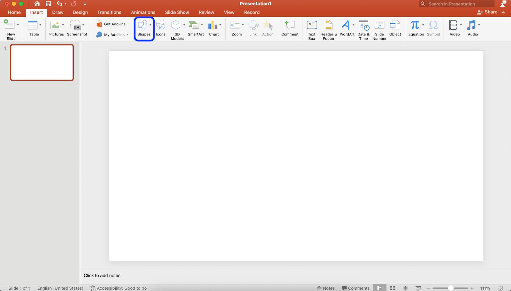Open the Notes pane toggle
This screenshot has height=291, width=511.
click(x=326, y=287)
